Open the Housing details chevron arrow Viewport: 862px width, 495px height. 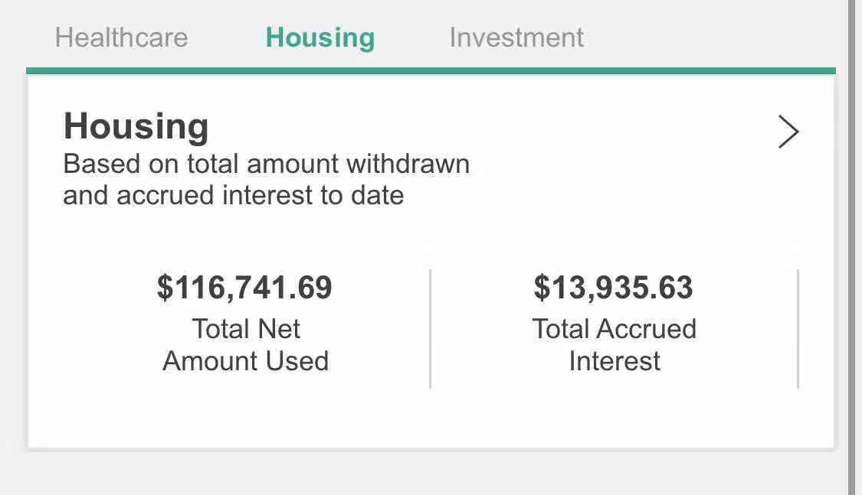(788, 132)
